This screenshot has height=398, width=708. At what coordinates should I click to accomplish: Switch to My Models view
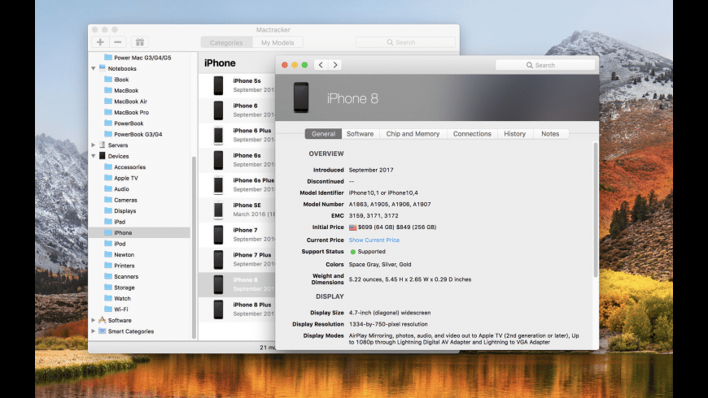tap(278, 42)
